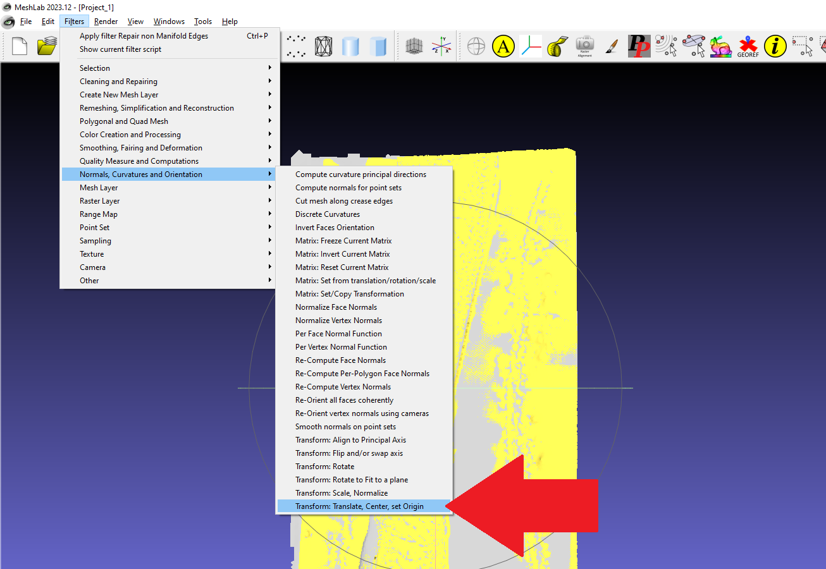
Task: Expand Smoothing, Fairing and Deformation submenu
Action: click(x=168, y=148)
